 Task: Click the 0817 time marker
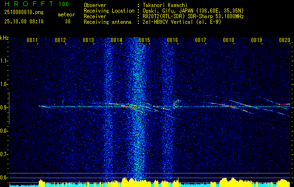pos(201,40)
